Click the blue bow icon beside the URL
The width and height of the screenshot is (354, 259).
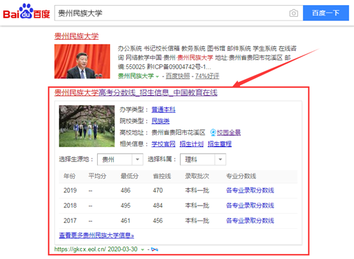pyautogui.click(x=154, y=249)
